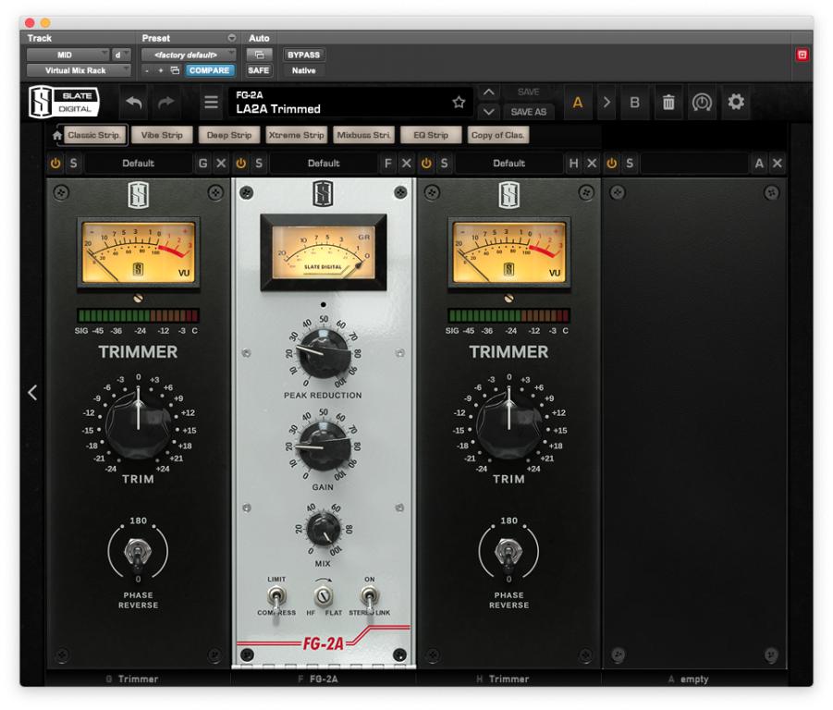Select the Mixbuss Strip tab
The image size is (833, 710).
pos(363,135)
